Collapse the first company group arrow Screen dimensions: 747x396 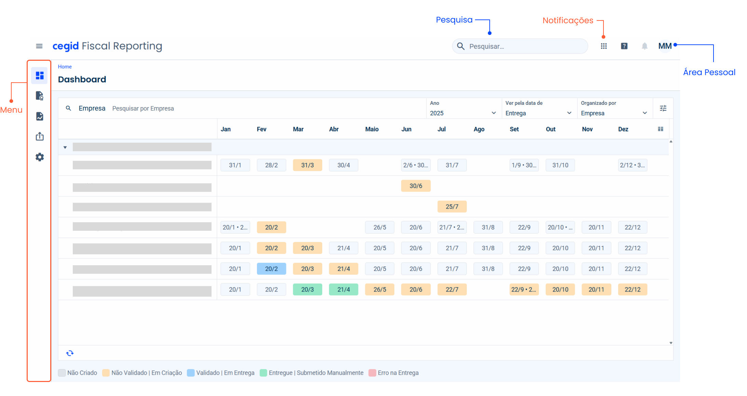tap(65, 147)
